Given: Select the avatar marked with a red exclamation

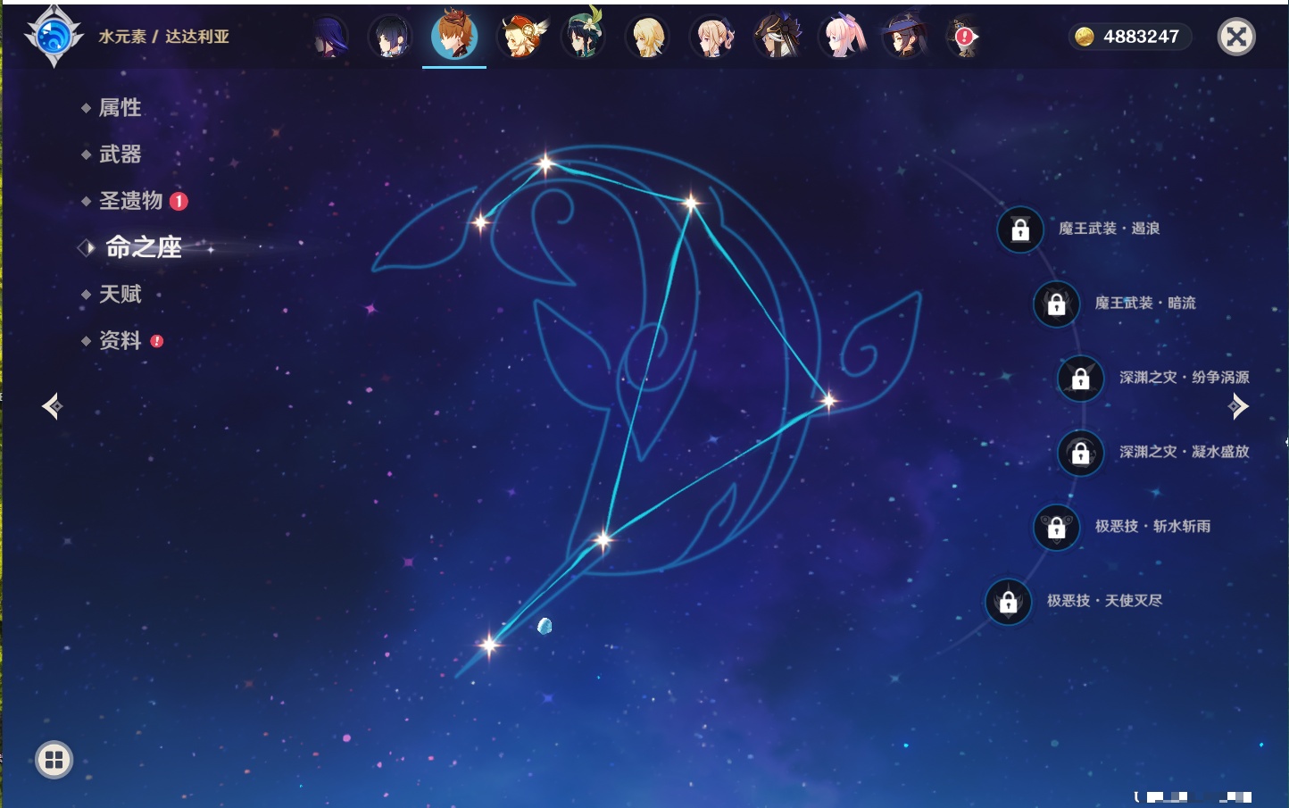Looking at the screenshot, I should point(964,37).
